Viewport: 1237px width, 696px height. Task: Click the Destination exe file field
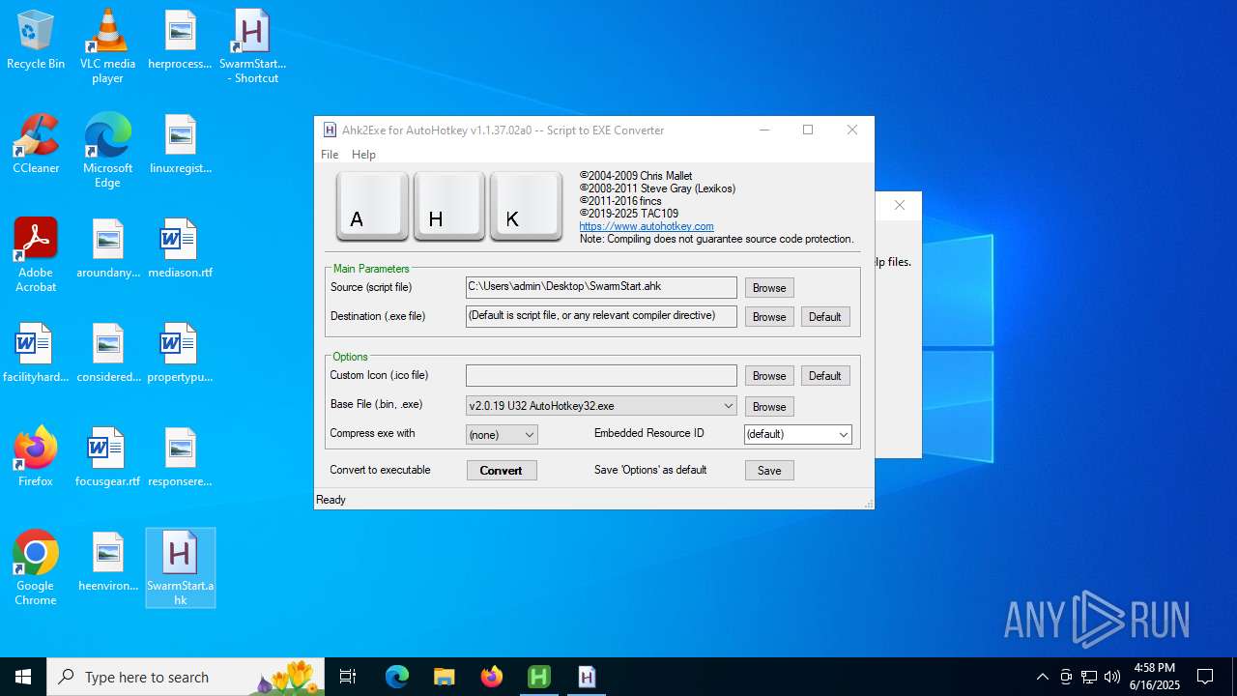pos(601,316)
